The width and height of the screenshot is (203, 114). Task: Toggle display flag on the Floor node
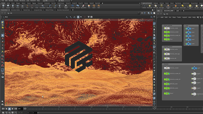[169, 39]
